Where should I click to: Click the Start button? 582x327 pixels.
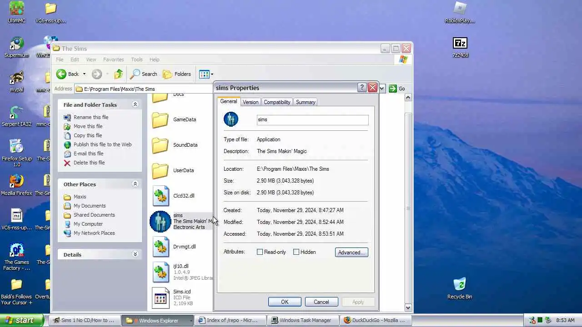pos(22,320)
